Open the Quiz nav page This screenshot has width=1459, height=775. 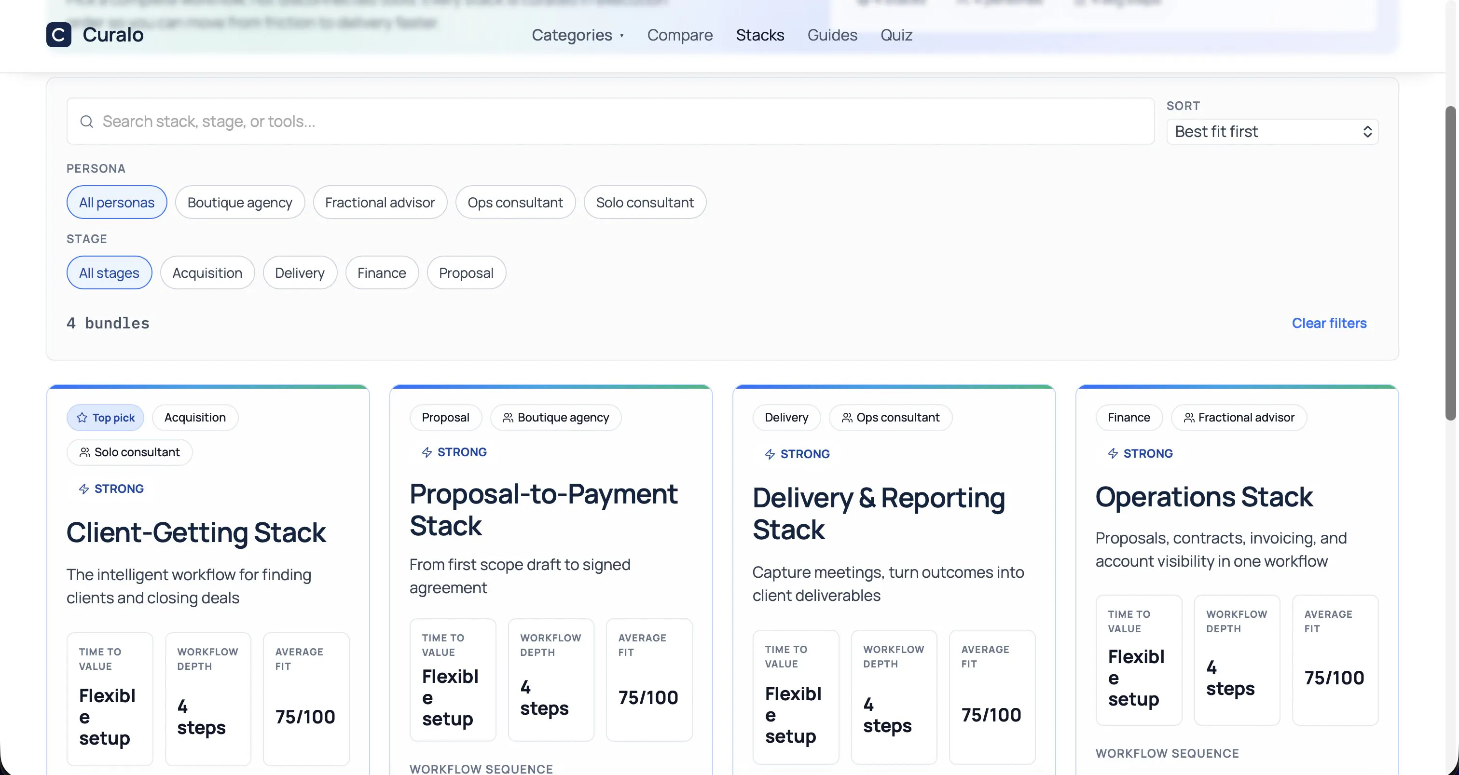(x=896, y=35)
